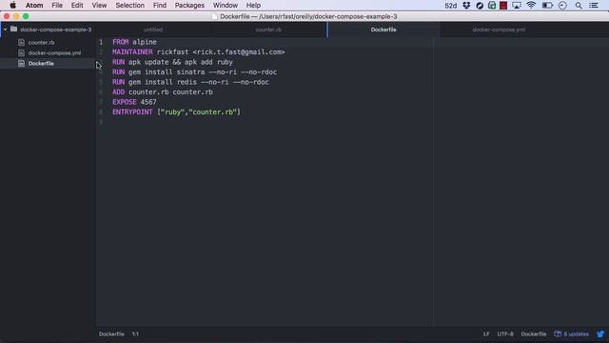The height and width of the screenshot is (343, 609).
Task: Open the Help menu
Action: coord(253,6)
